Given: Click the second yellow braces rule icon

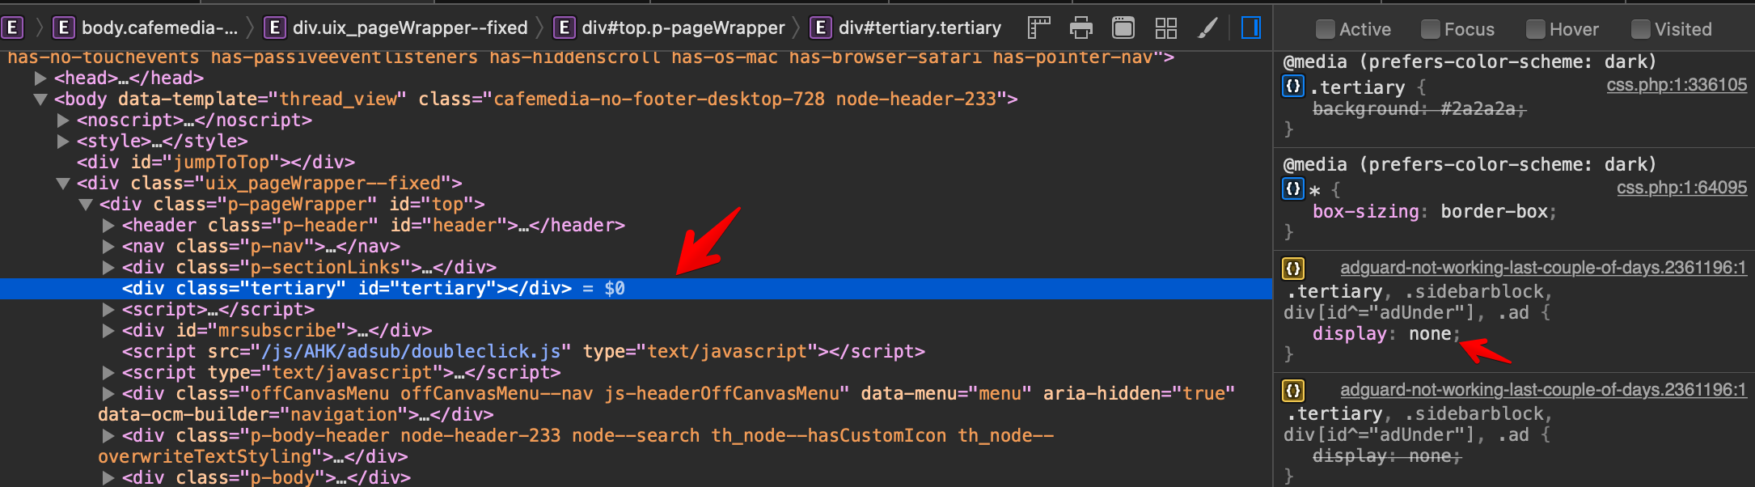Looking at the screenshot, I should point(1293,391).
